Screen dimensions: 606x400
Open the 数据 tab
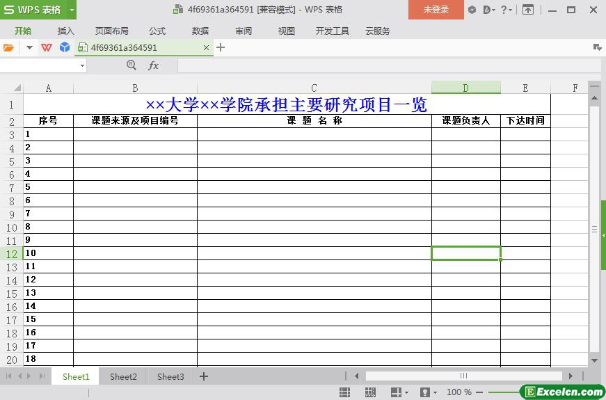(x=200, y=31)
